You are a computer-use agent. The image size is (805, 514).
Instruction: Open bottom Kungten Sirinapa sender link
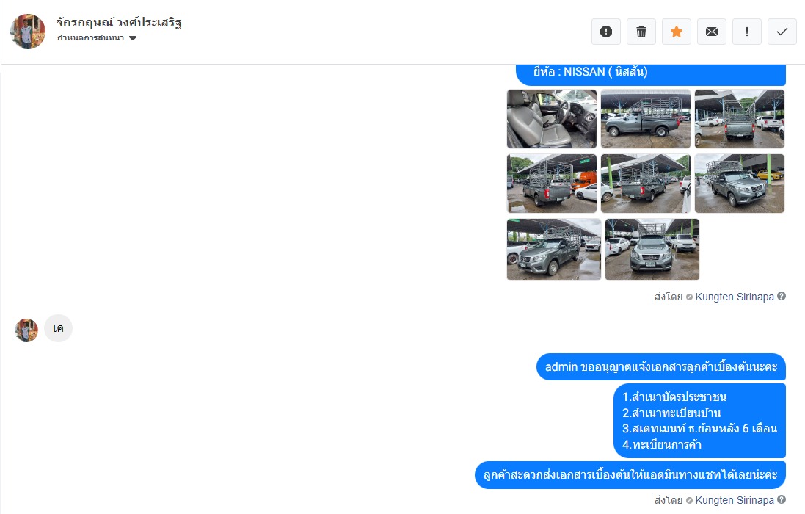click(734, 500)
